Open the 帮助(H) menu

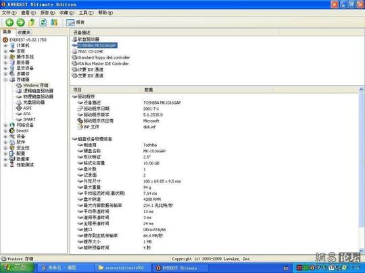(x=105, y=13)
